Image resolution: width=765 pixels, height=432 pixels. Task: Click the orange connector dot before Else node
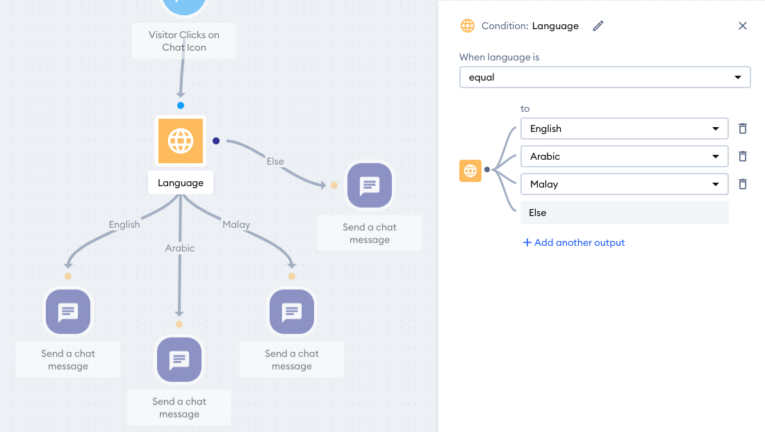pyautogui.click(x=334, y=185)
